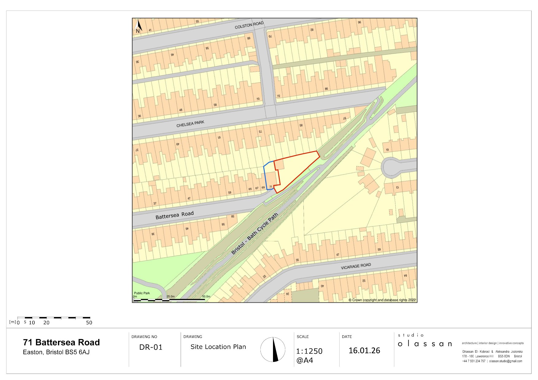
Task: Open the olassan.studio@gmail.com email link
Action: click(505, 361)
